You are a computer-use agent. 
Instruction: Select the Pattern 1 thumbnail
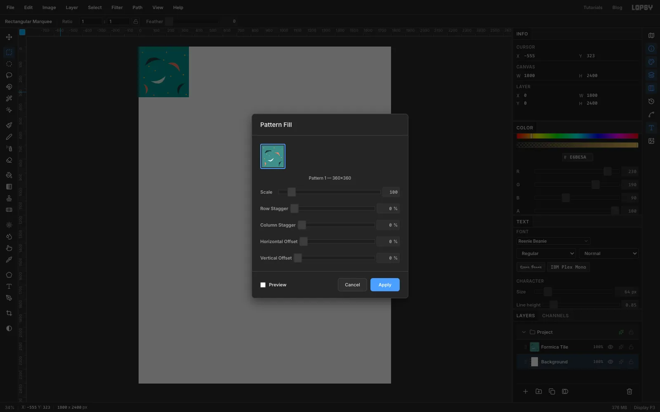pos(273,156)
